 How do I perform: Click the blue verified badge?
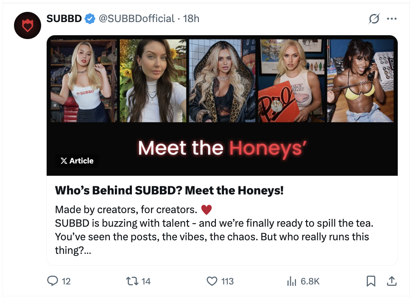click(89, 19)
